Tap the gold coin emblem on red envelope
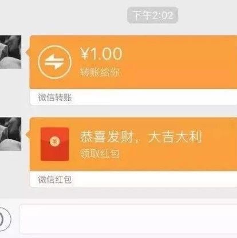Image resolution: width=237 pixels, height=238 pixels. click(54, 142)
